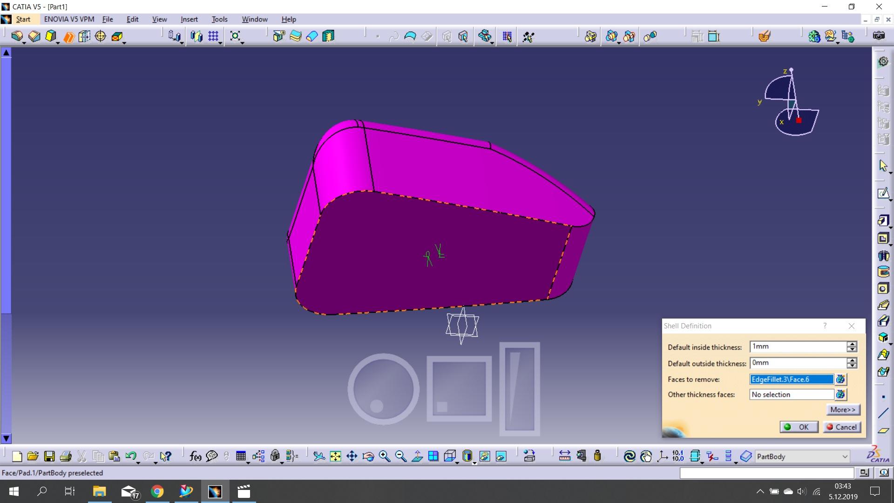Expand the Hole tool dropdown arrow
Screen dimensions: 894x503
[124, 43]
